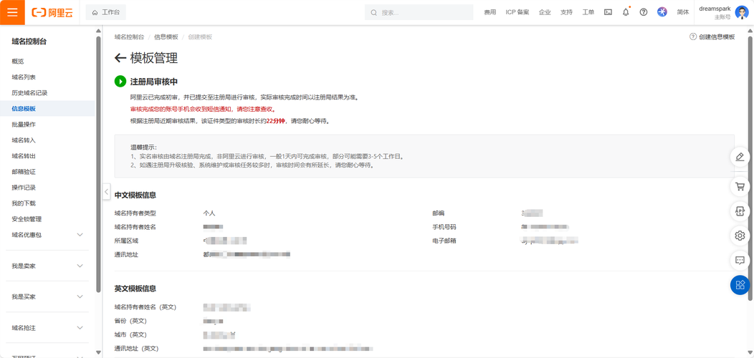Collapse the sidebar with the arrow handle
This screenshot has height=358, width=754.
(106, 192)
